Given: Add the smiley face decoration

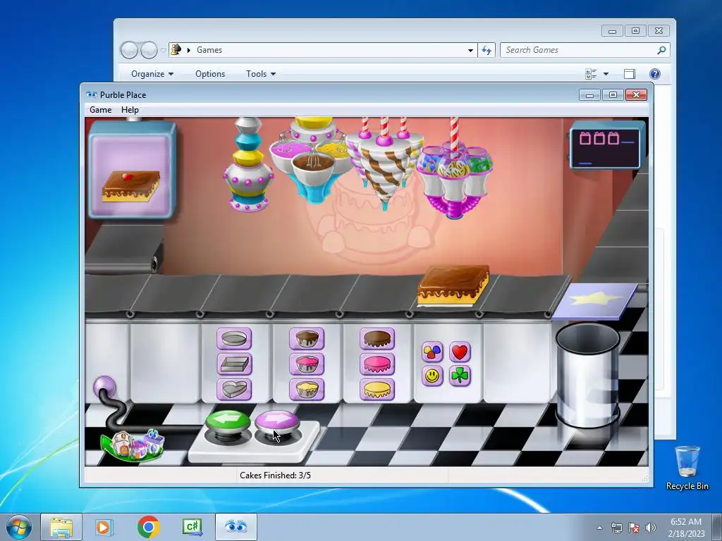Looking at the screenshot, I should [x=432, y=376].
